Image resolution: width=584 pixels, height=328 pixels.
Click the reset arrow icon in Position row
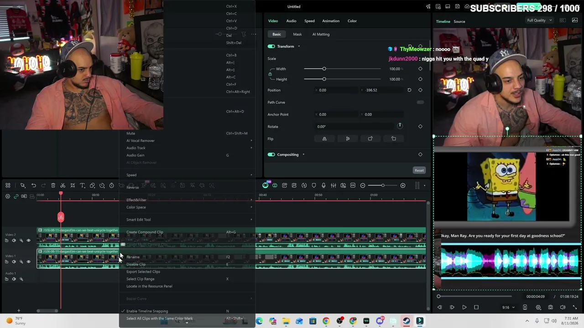[x=409, y=90]
